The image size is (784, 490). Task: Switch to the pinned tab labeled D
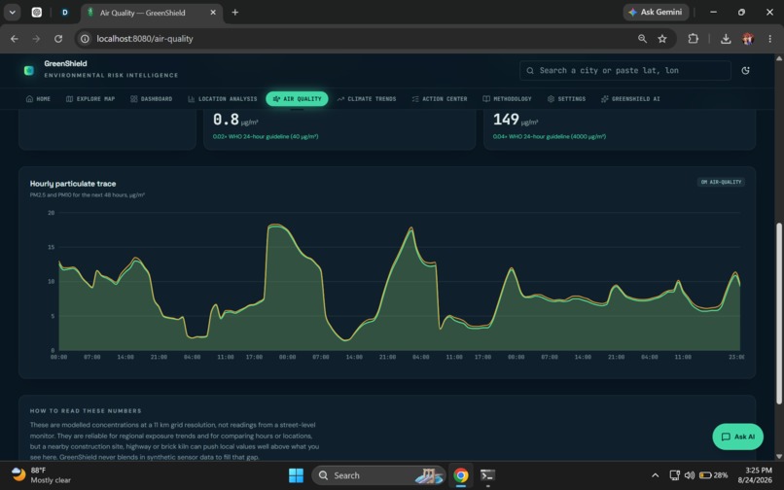pos(65,13)
